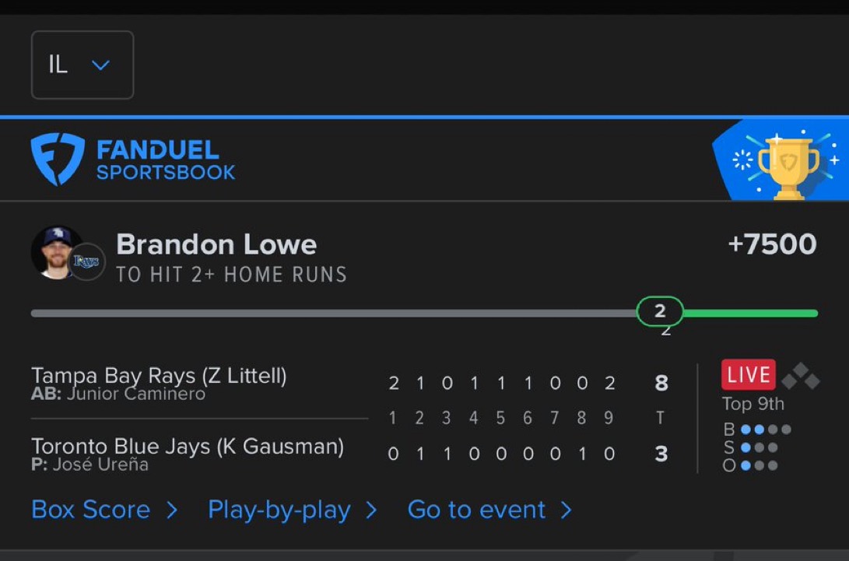Open the Box Score link
The image size is (849, 561).
point(91,510)
